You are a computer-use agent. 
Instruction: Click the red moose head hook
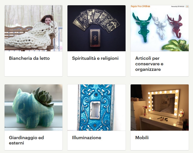point(175,26)
